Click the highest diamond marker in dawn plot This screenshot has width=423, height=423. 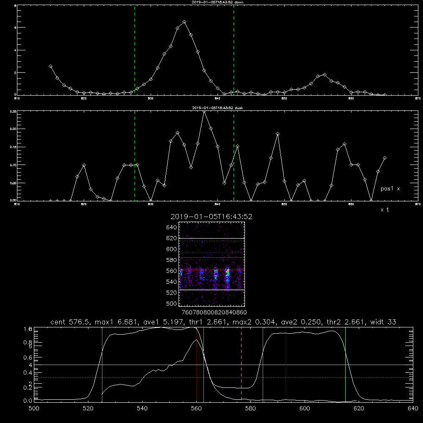184,22
